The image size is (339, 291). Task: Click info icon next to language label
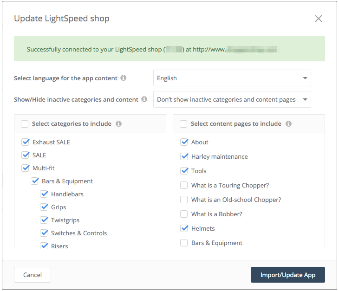click(x=124, y=78)
